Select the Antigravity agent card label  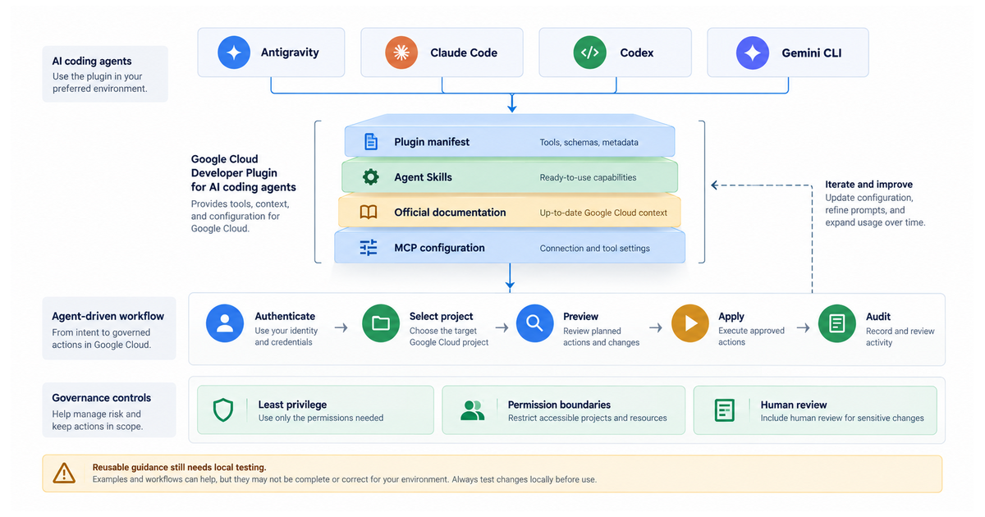click(290, 53)
